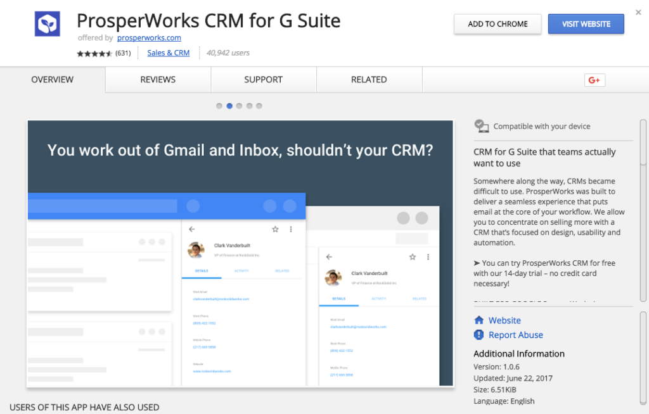
Task: Click Users of This App Have Also Used heading
Action: click(84, 408)
